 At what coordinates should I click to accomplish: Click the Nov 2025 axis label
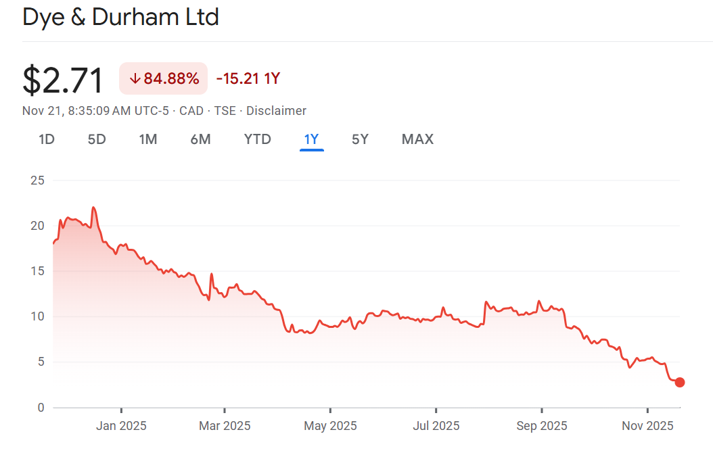[x=647, y=426]
